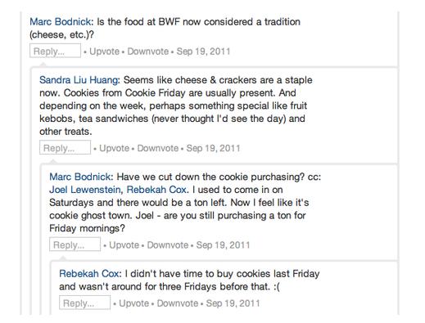This screenshot has width=425, height=323.
Task: Downvote Sandra Liu Huang's comment
Action: click(x=158, y=148)
